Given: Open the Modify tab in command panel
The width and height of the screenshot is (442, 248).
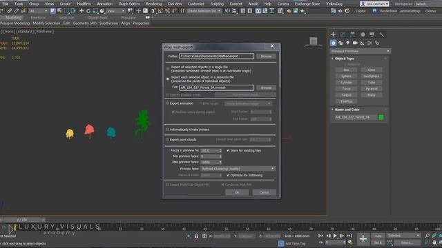Looking at the screenshot, I should point(343,34).
